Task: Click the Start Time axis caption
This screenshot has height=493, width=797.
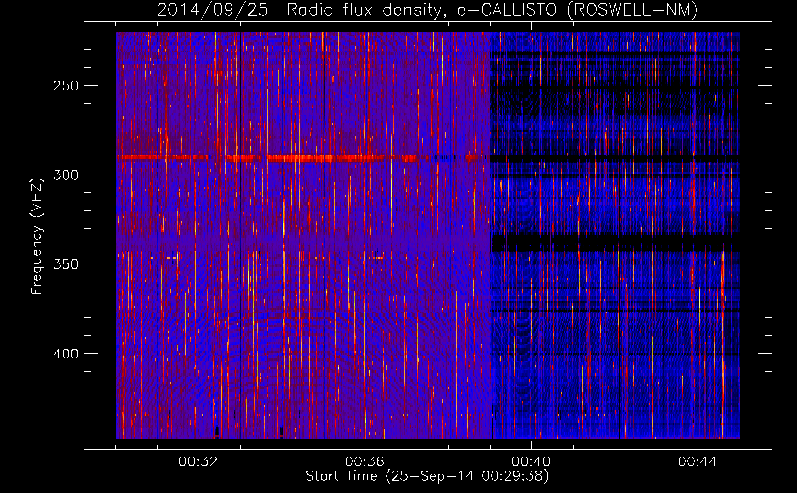Action: [x=427, y=476]
